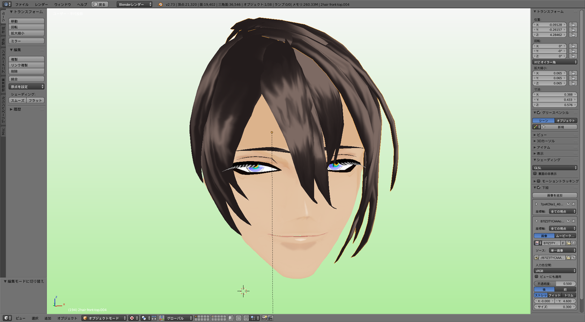Open the snap element type selector

pos(255,318)
